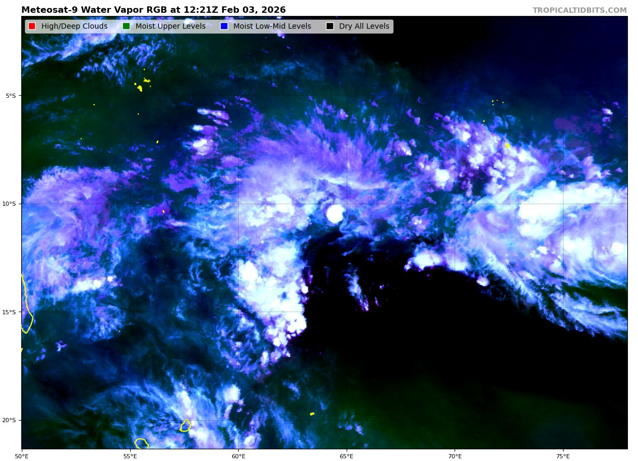Click the black Dry All Levels swatch
The image size is (638, 461).
(x=330, y=27)
